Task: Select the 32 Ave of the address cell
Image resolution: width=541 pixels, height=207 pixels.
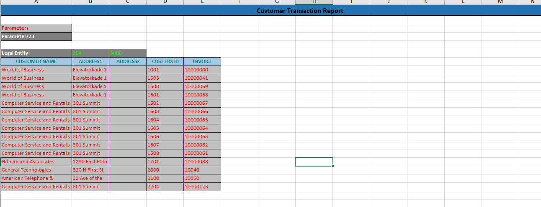Action: [x=90, y=178]
